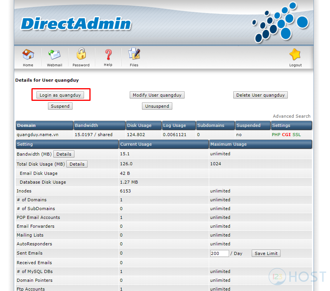Click Database Disk Usage value 1.27 MB
The height and width of the screenshot is (291, 330).
pos(129,182)
